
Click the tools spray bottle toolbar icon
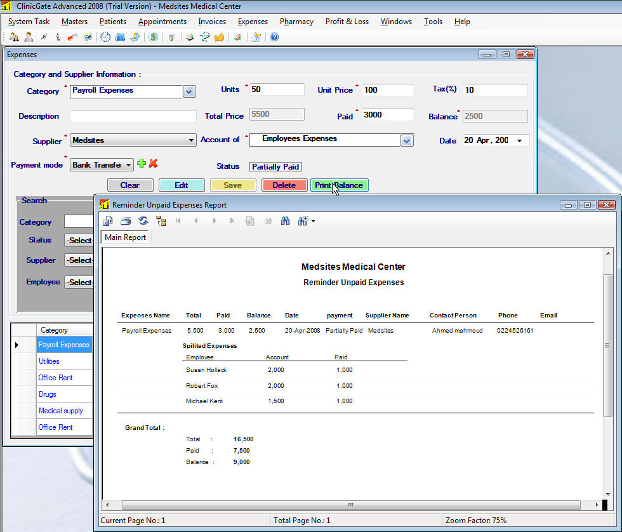tap(256, 37)
